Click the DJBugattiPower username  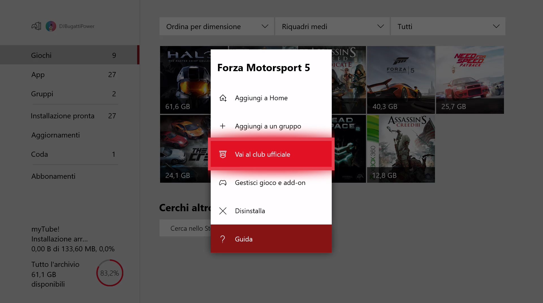pos(77,26)
